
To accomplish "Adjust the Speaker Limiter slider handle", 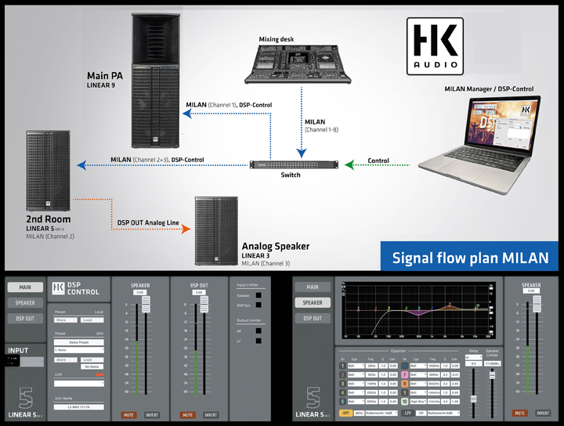I will click(493, 375).
